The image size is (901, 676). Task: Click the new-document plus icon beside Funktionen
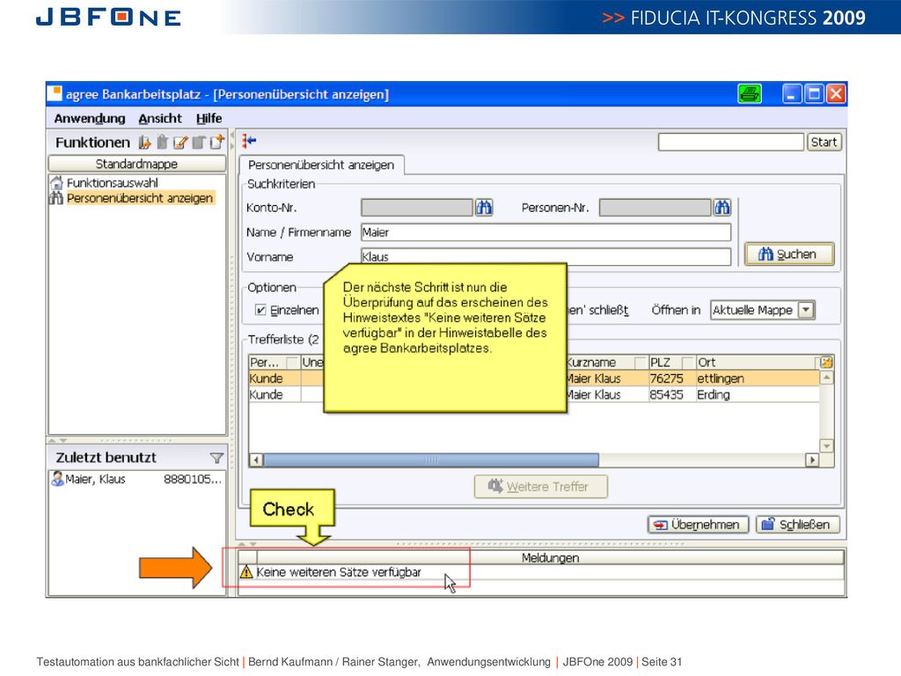(x=216, y=142)
